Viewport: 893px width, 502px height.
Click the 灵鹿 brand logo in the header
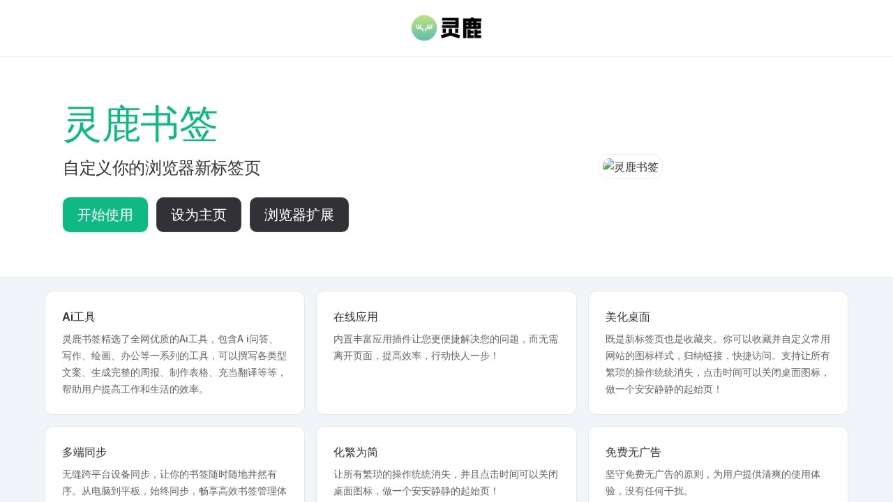pos(446,28)
